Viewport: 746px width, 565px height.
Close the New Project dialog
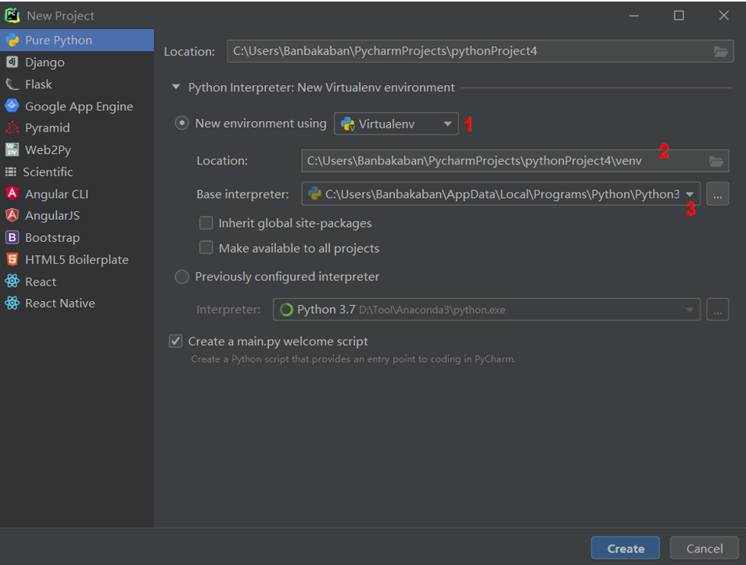(723, 15)
